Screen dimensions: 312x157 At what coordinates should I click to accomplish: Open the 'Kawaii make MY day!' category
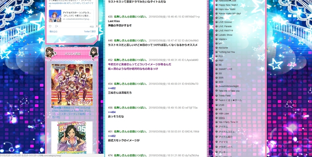[230, 13]
